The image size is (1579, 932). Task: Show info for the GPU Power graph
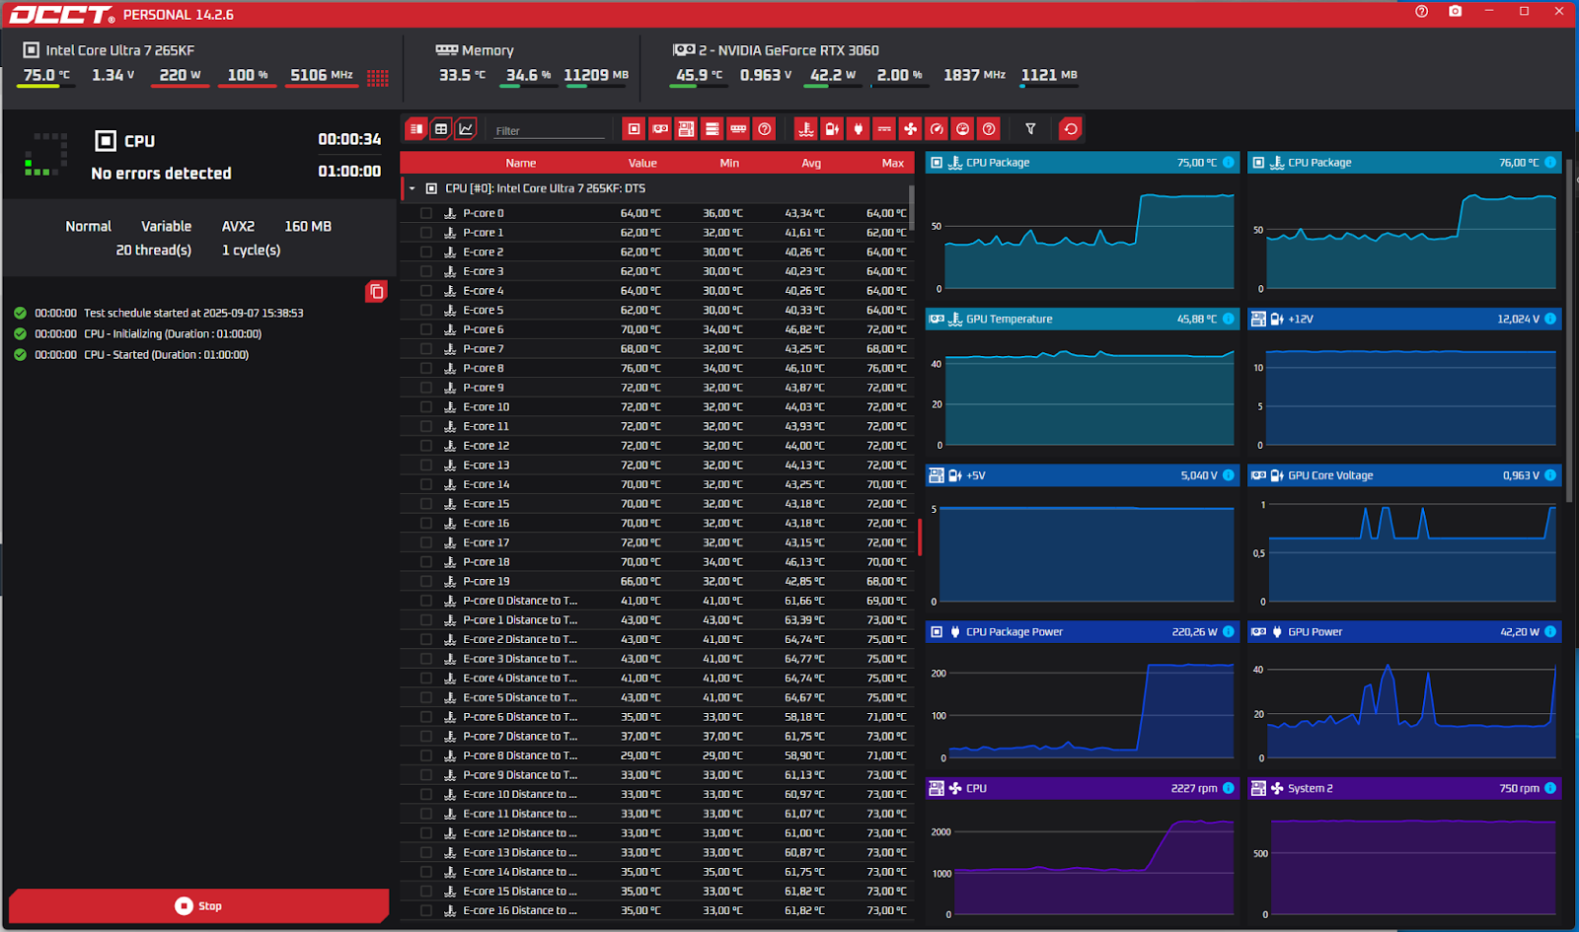pos(1550,632)
